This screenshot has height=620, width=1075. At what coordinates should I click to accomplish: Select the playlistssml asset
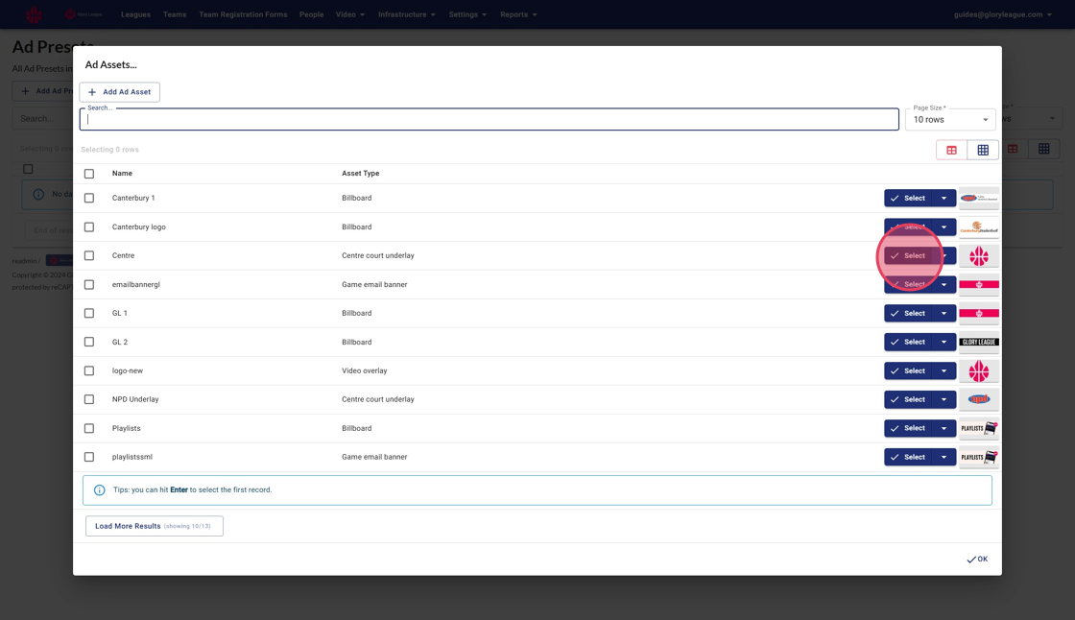pos(908,457)
